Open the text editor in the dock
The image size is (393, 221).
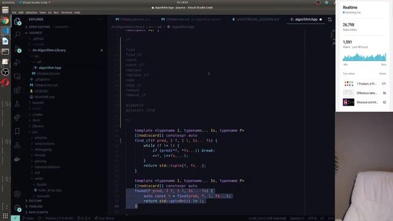(6, 61)
